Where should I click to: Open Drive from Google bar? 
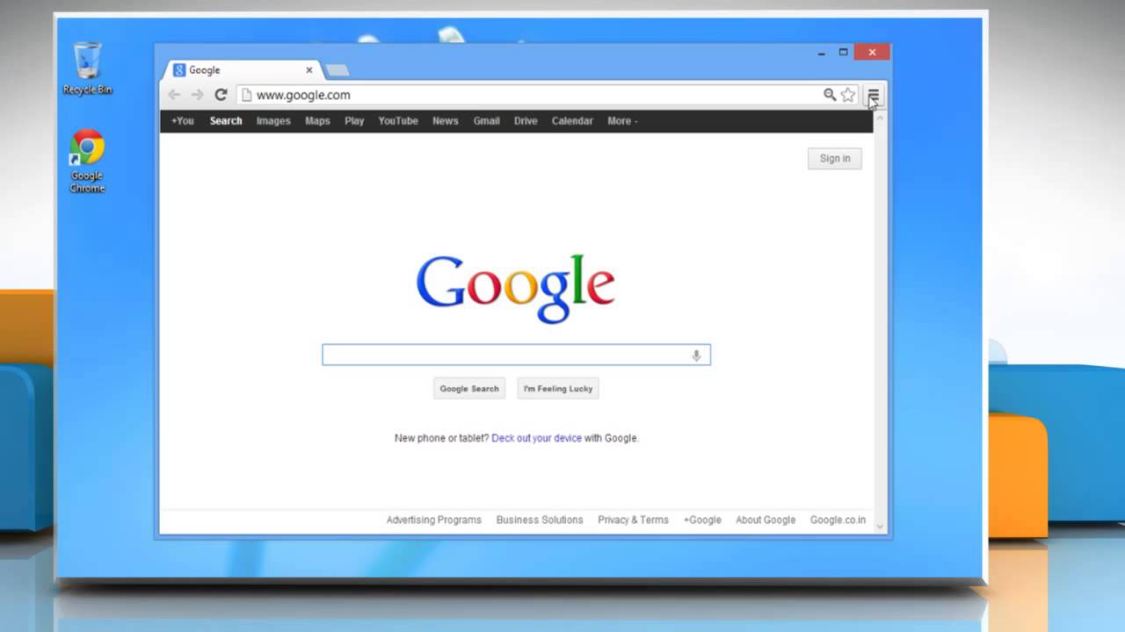(526, 121)
